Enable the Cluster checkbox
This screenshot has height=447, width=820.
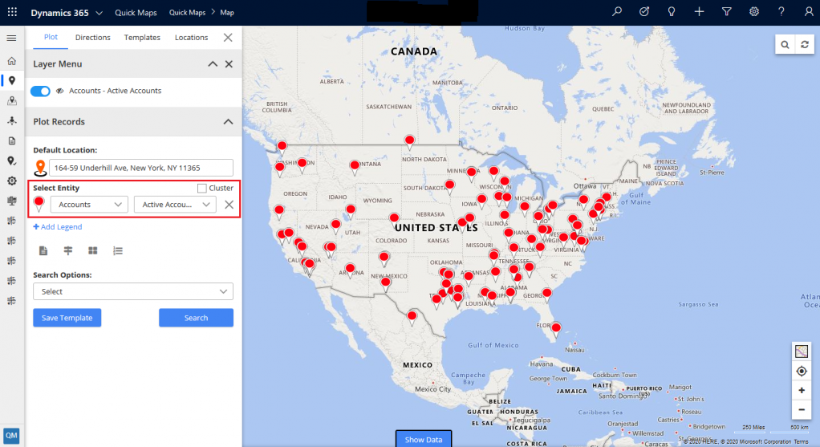202,189
